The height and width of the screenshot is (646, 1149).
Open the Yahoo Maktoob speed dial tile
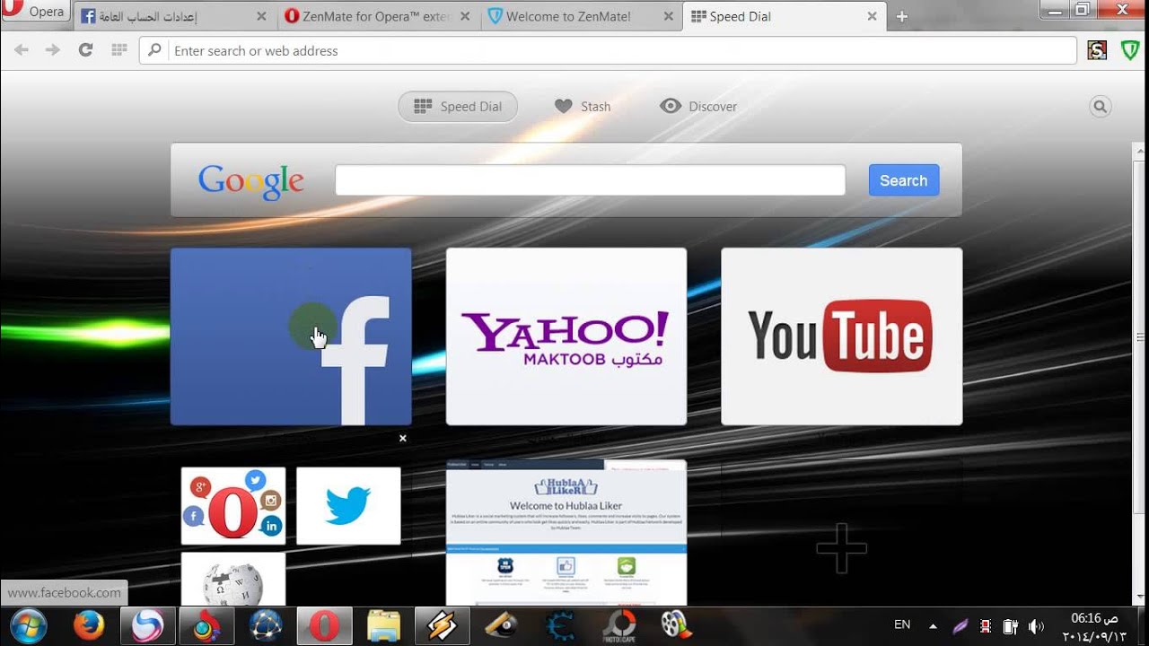566,336
